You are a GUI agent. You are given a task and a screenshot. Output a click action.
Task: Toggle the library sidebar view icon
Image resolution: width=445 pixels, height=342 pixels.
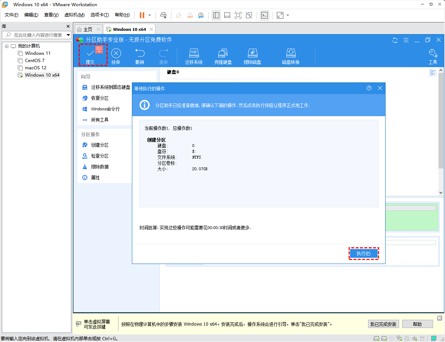(216, 15)
